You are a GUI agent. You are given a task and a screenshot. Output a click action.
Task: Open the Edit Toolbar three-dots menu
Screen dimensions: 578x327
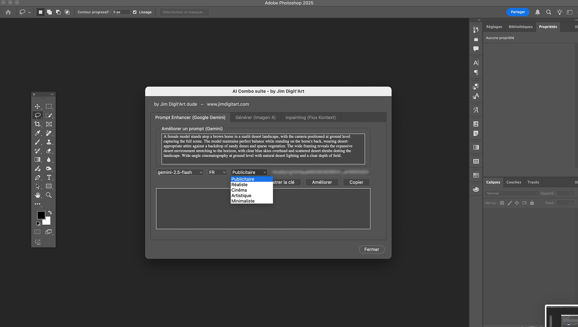[x=37, y=204]
